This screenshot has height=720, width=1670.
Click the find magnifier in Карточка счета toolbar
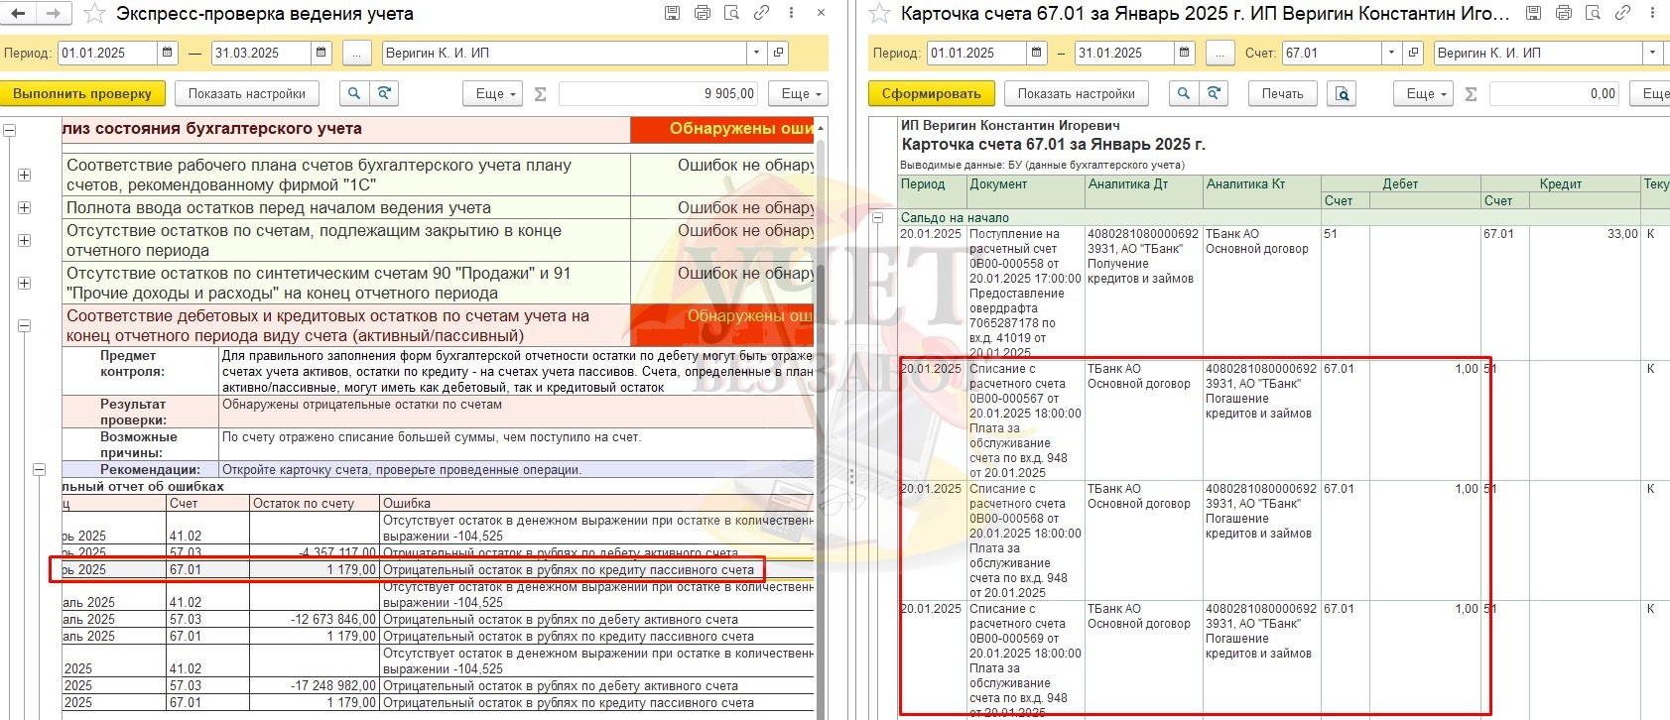[1183, 94]
